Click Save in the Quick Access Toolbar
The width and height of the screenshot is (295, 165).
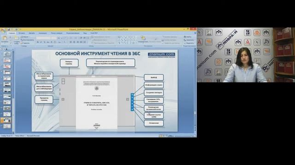(9, 29)
